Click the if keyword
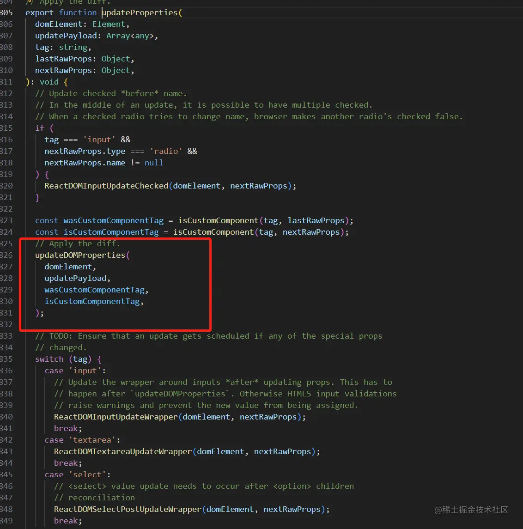Screen dimensions: 523x529 click(39, 128)
